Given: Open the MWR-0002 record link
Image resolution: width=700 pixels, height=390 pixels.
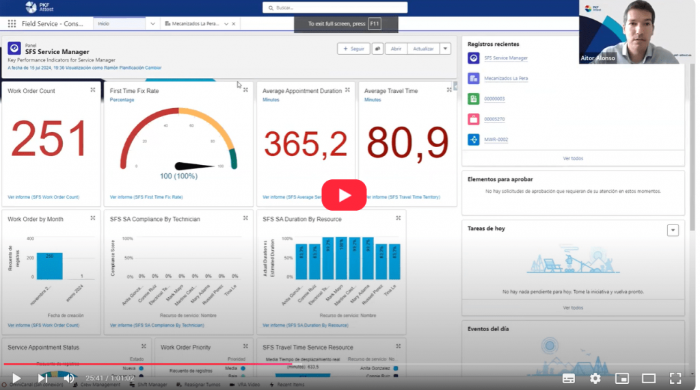Looking at the screenshot, I should (496, 140).
